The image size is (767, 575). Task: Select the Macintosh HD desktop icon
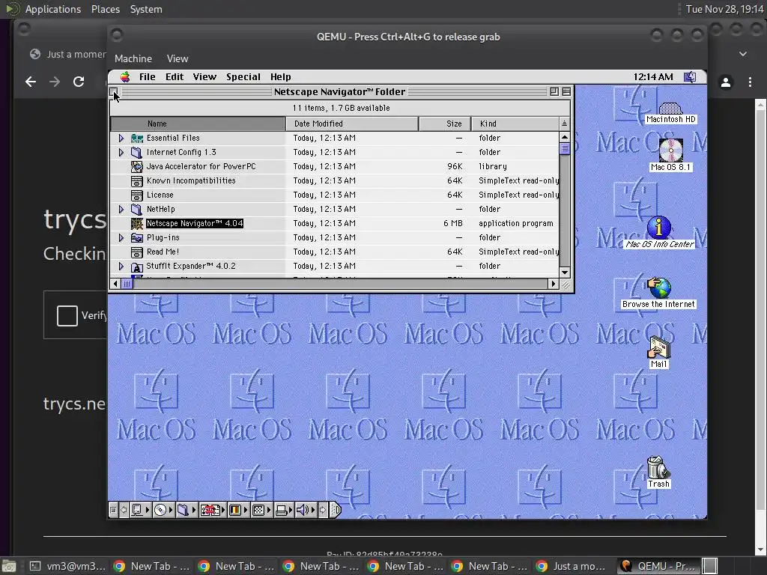pyautogui.click(x=670, y=109)
